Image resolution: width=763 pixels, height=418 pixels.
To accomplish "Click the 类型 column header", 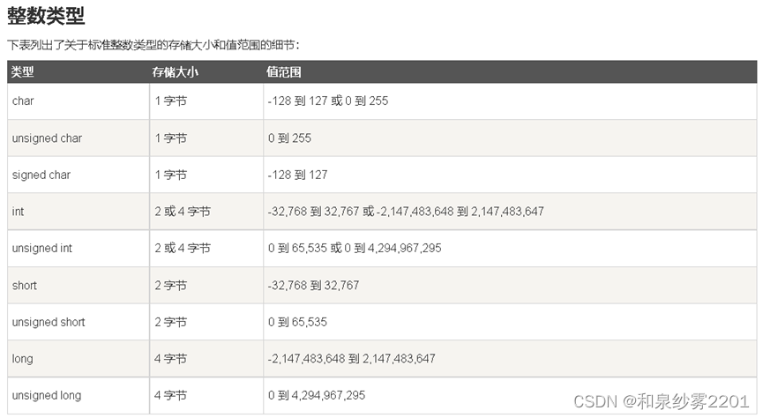I will point(23,72).
